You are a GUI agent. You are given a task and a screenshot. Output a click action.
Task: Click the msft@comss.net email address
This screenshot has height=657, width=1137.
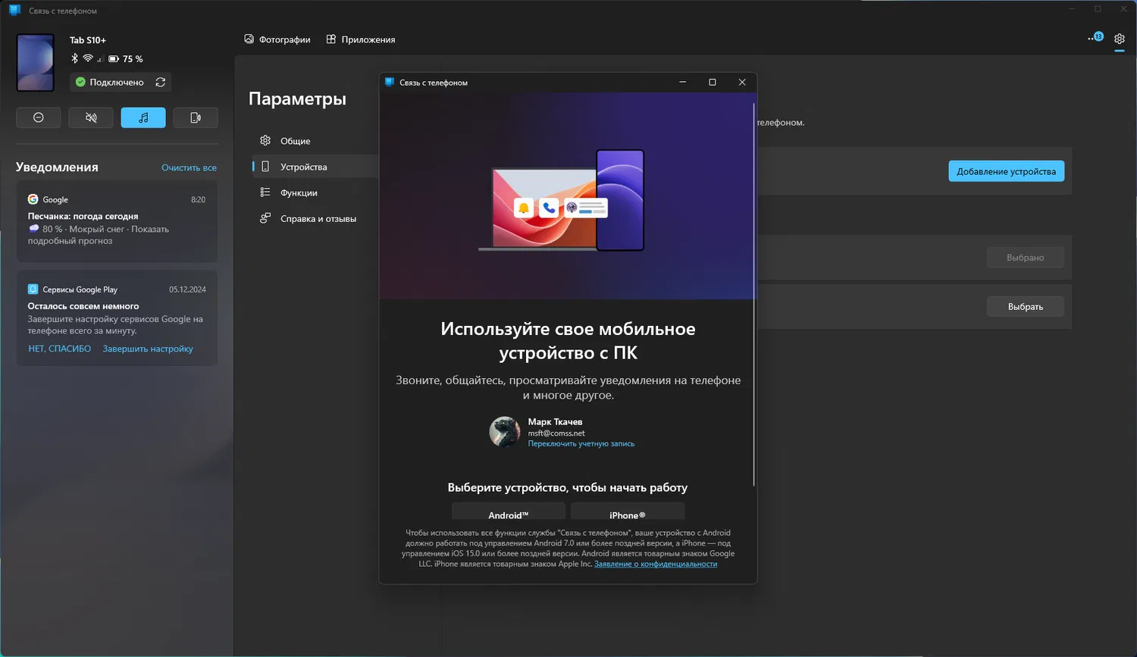556,433
